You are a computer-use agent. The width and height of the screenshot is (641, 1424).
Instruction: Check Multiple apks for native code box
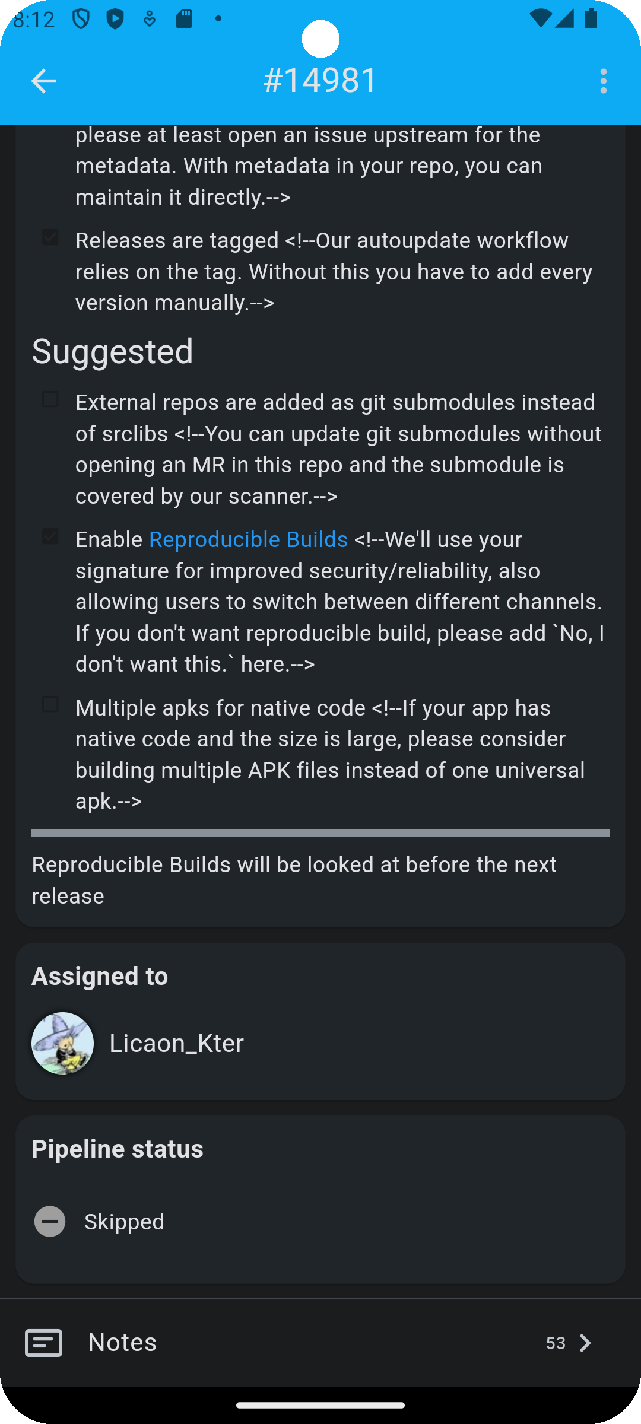[x=50, y=704]
